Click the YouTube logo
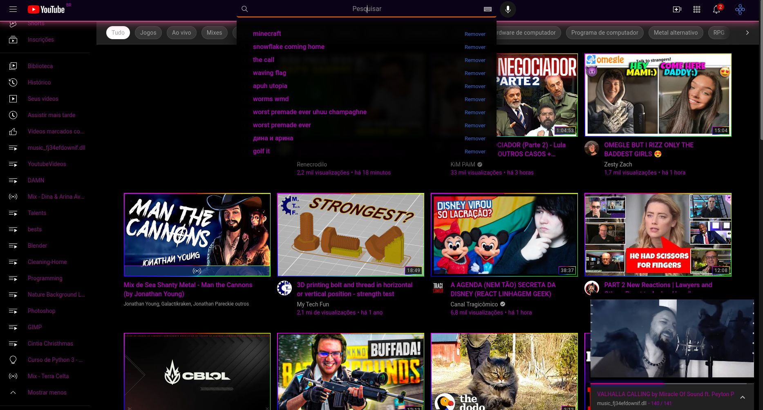Image resolution: width=763 pixels, height=410 pixels. (46, 9)
